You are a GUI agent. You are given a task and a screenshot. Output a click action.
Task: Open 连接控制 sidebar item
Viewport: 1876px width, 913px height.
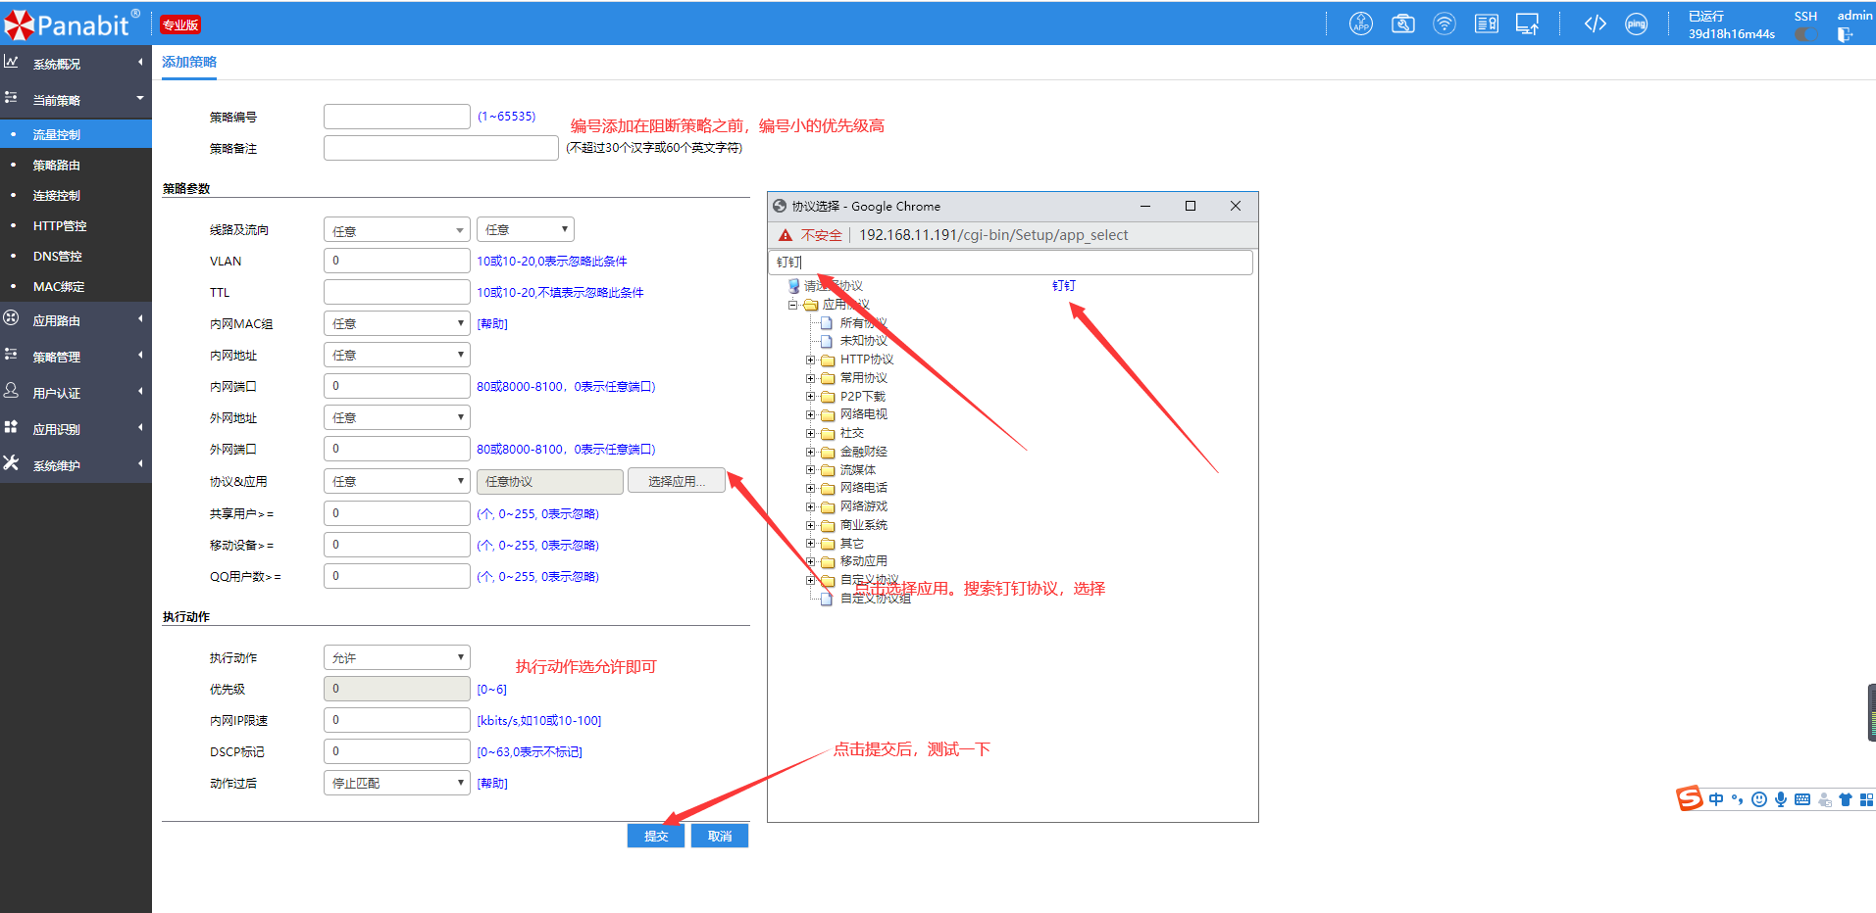(x=76, y=195)
